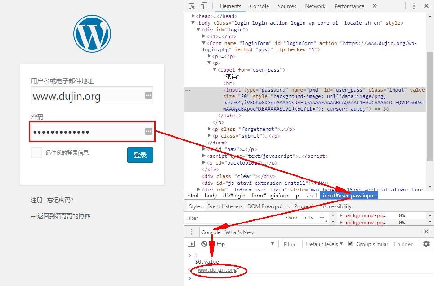Collapse the loginform form node
This screenshot has height=286, width=434.
pos(204,43)
